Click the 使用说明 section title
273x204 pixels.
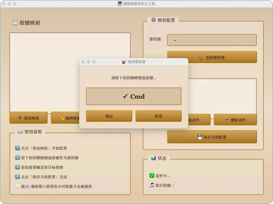click(x=33, y=132)
